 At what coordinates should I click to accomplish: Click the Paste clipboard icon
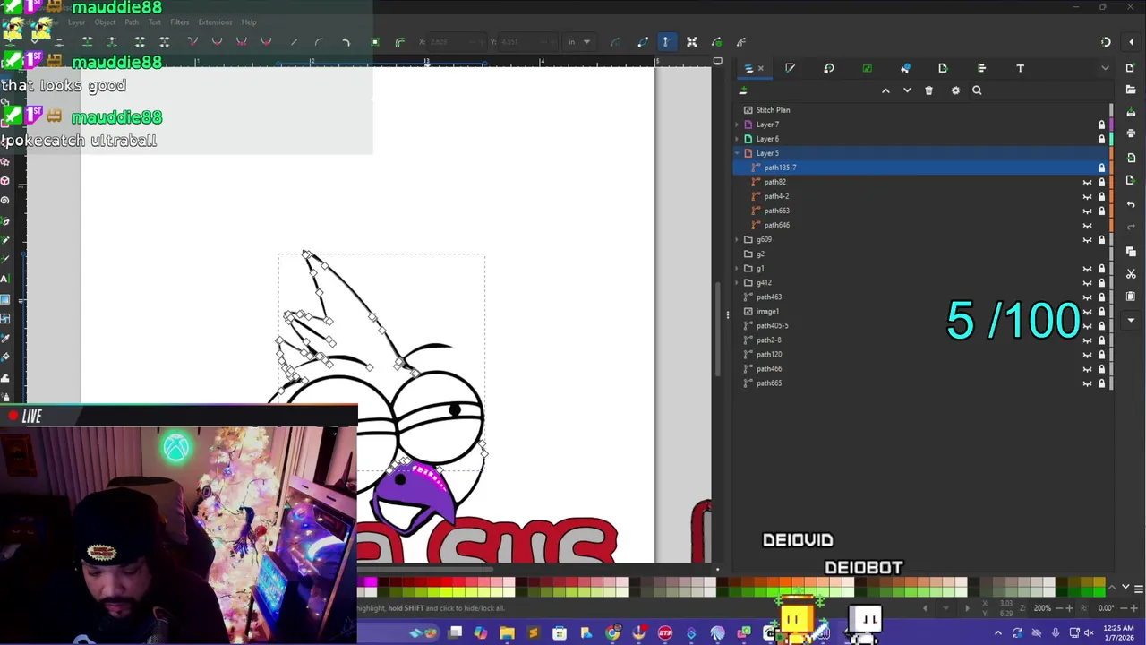point(1131,297)
